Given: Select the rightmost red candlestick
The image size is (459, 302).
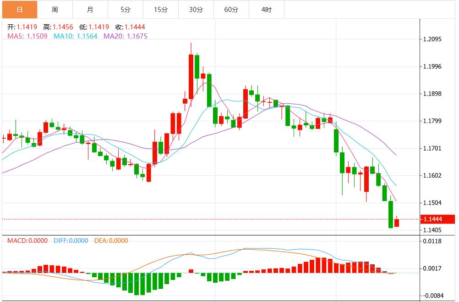Looking at the screenshot, I should [397, 223].
